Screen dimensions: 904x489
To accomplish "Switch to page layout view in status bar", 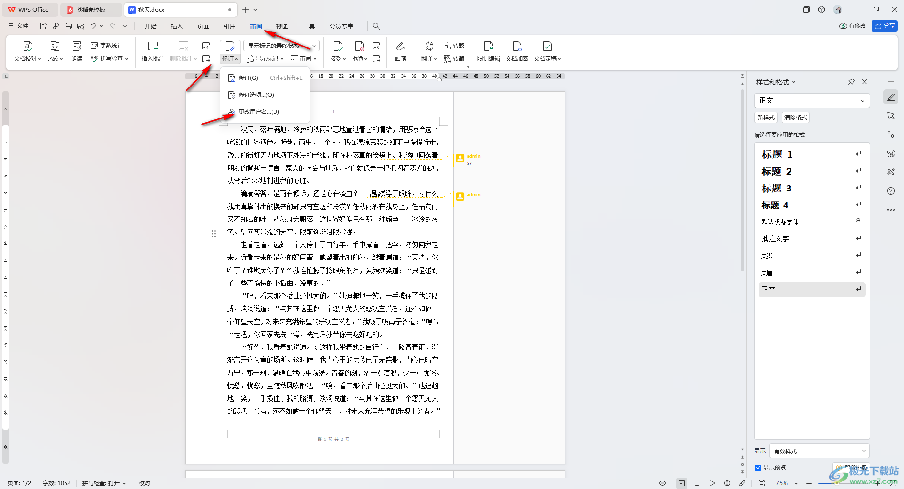I will tap(682, 483).
